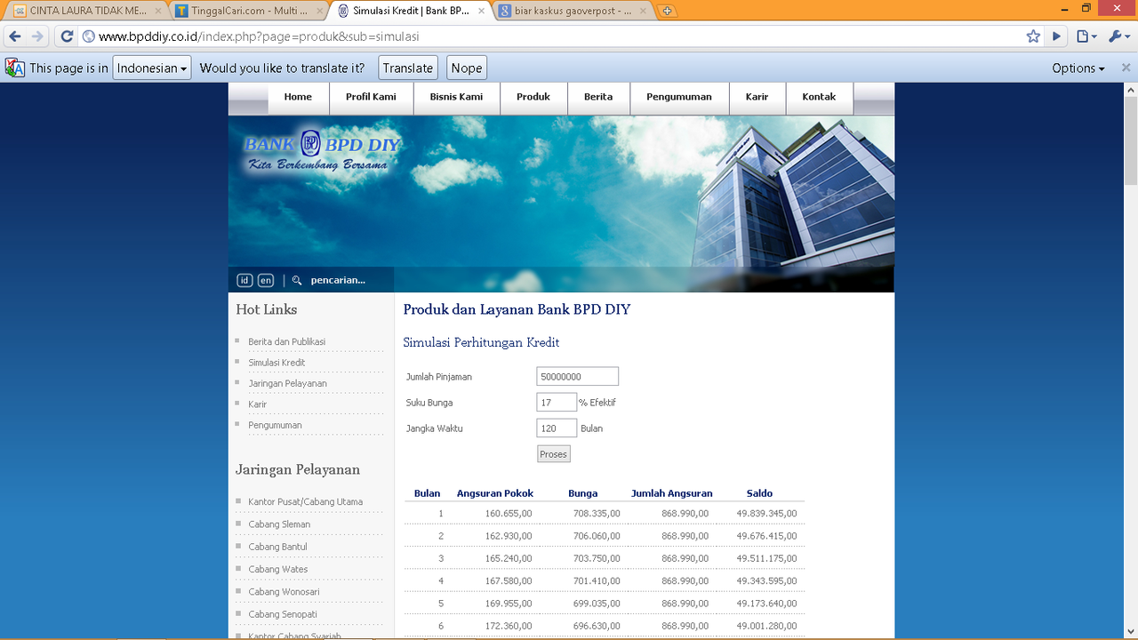This screenshot has width=1138, height=640.
Task: Close the translation bar X
Action: (x=1126, y=68)
